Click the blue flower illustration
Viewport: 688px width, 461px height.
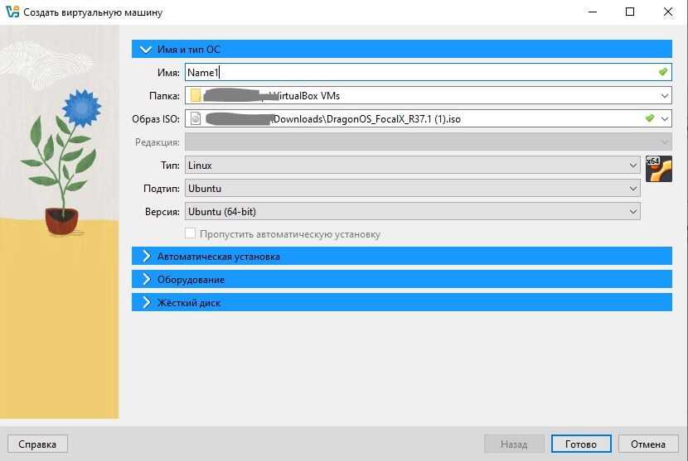(x=81, y=108)
